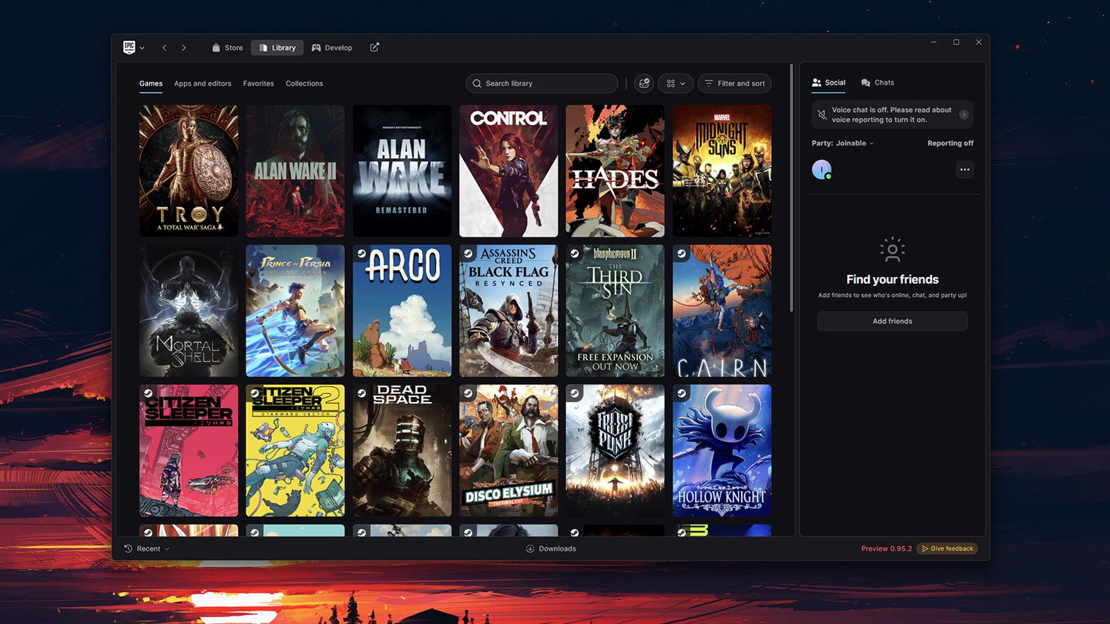This screenshot has width=1110, height=624.
Task: Select the Social tab
Action: [x=828, y=83]
